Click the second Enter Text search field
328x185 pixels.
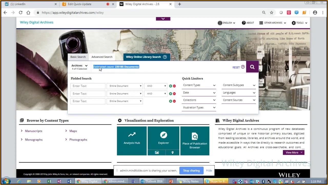point(88,94)
